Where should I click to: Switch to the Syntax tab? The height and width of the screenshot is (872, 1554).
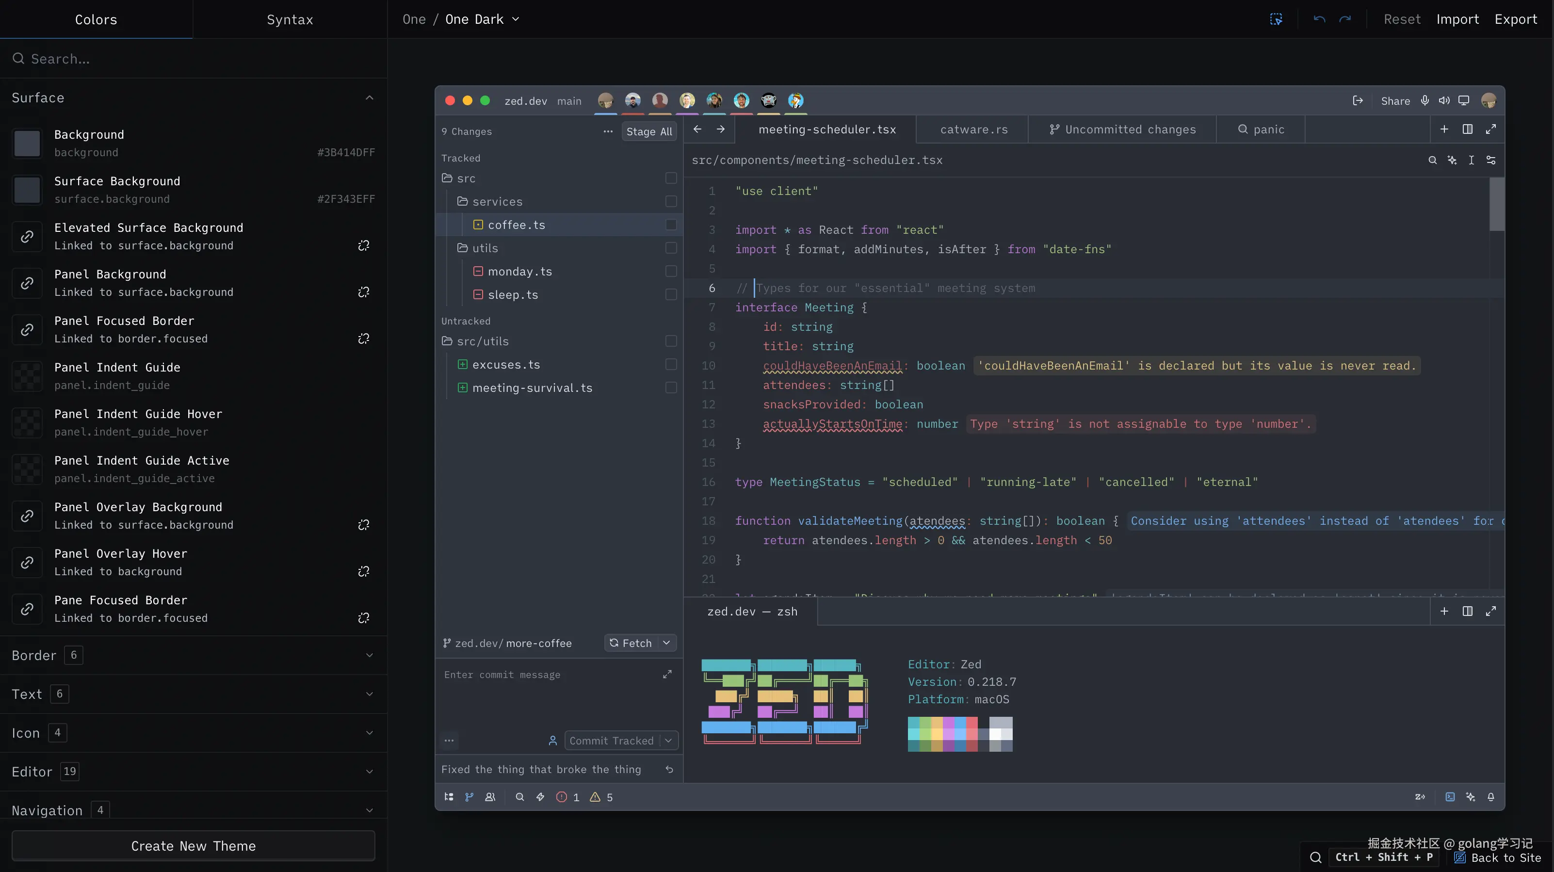[290, 19]
